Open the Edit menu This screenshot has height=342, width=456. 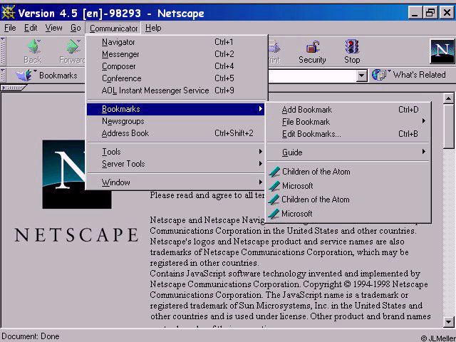click(31, 28)
